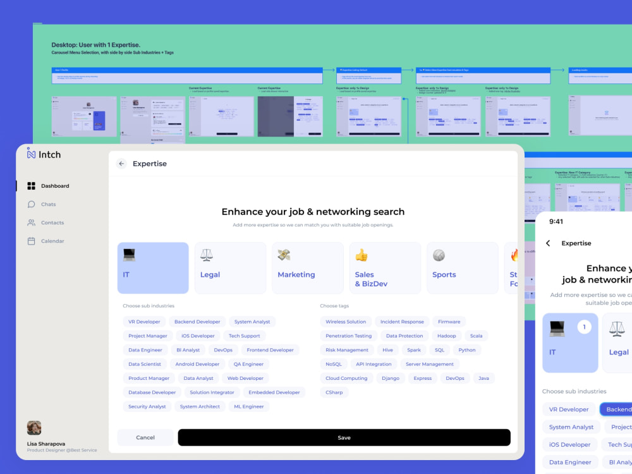Click the money icon on Marketing card

[284, 255]
